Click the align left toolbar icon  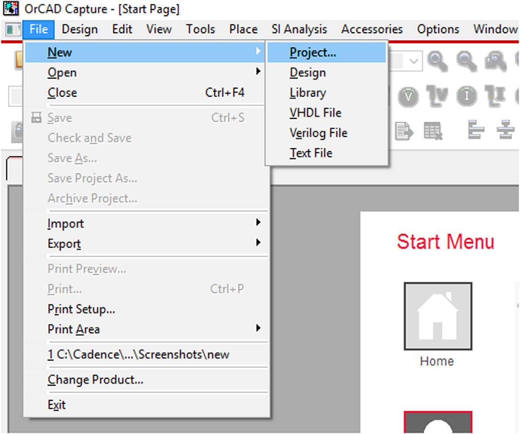coord(476,130)
